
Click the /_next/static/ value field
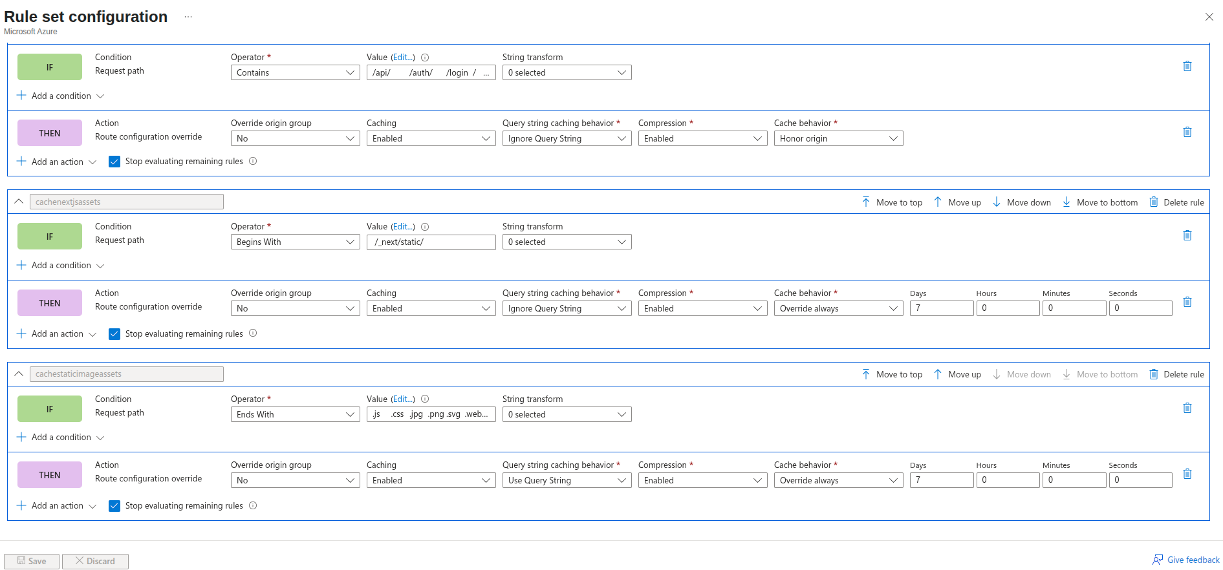click(431, 242)
